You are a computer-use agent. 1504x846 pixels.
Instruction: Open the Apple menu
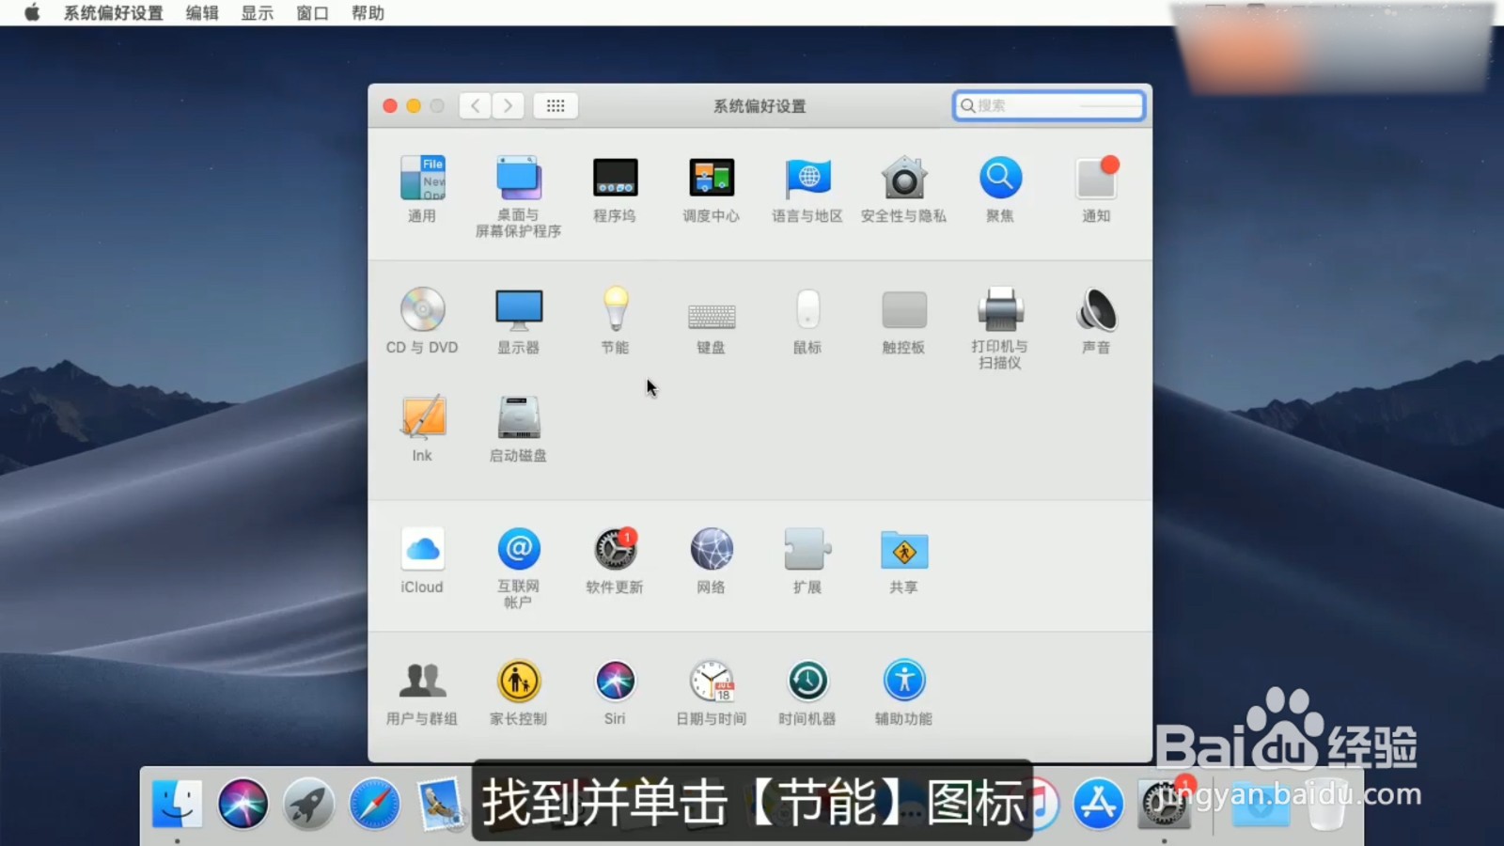pyautogui.click(x=32, y=12)
